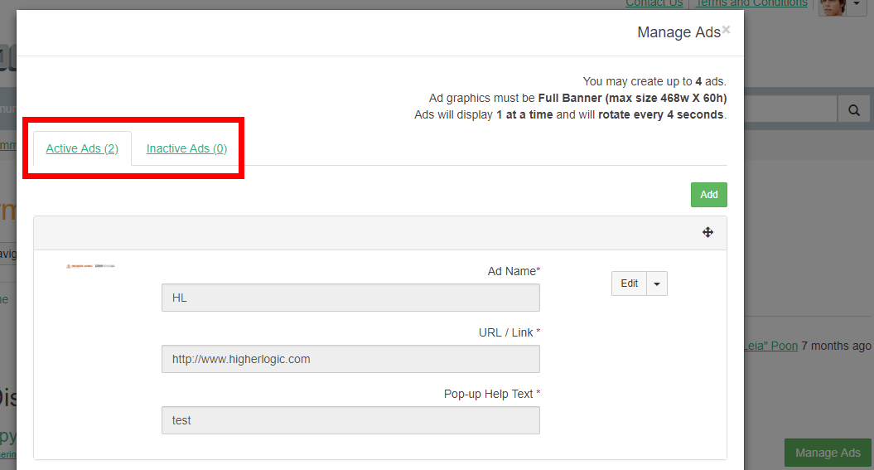The width and height of the screenshot is (874, 470).
Task: Close the Manage Ads dialog
Action: (x=726, y=30)
